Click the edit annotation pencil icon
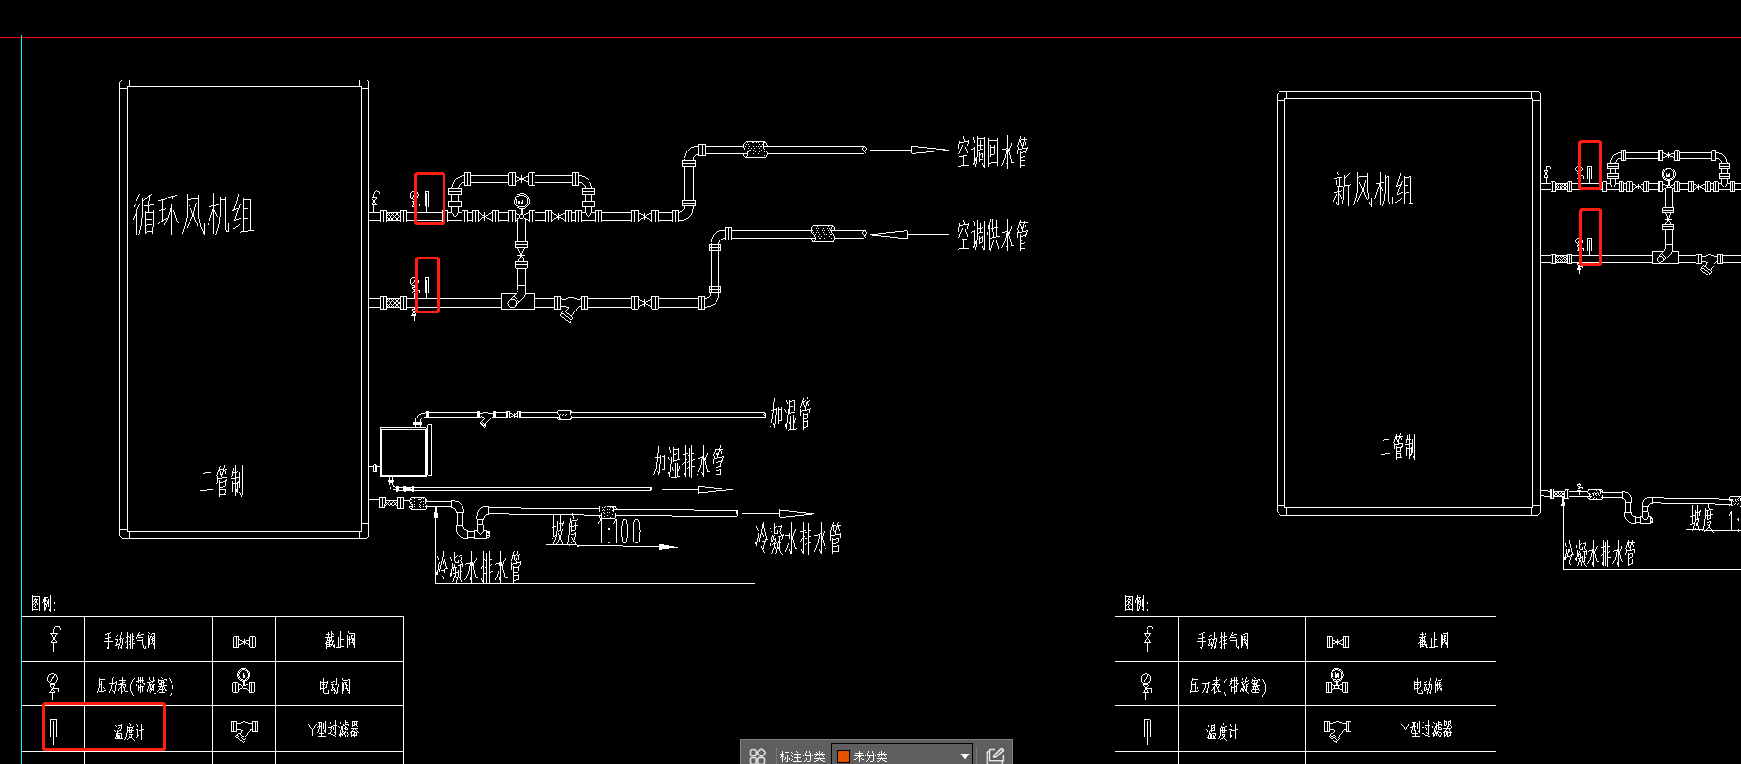1741x764 pixels. (x=994, y=755)
